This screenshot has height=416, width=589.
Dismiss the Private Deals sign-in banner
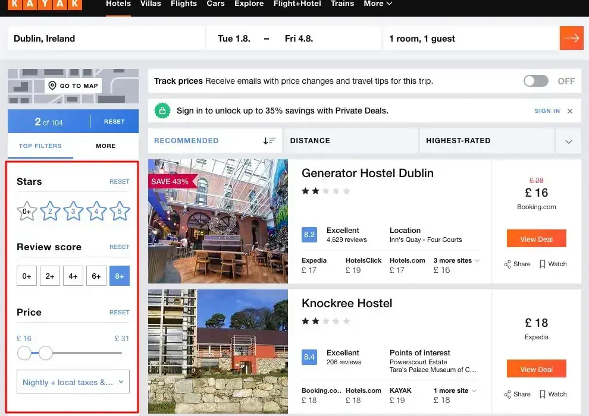tap(570, 111)
